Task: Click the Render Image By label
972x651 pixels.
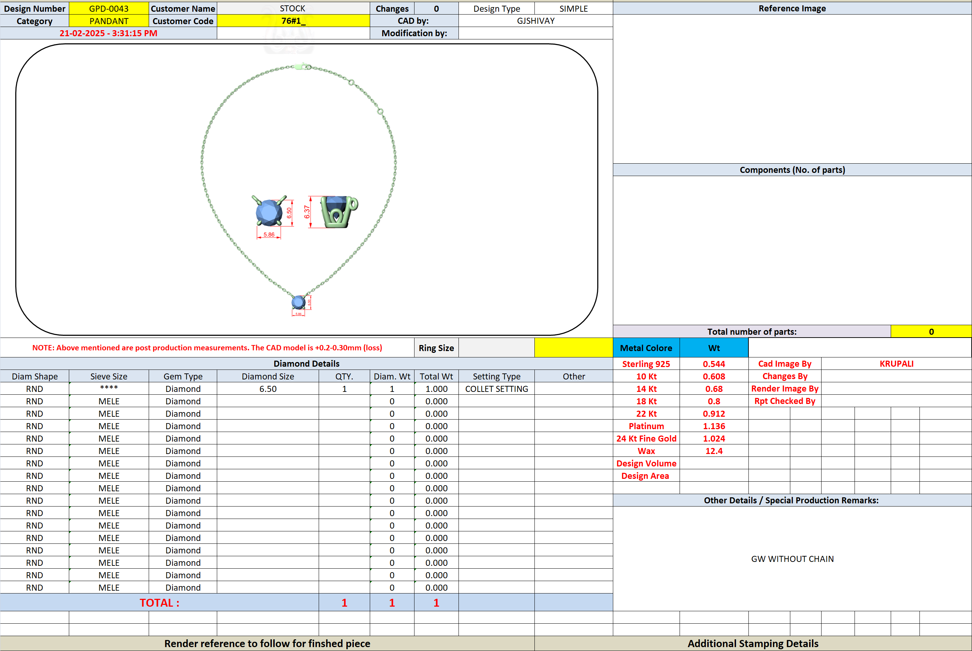Action: (785, 389)
